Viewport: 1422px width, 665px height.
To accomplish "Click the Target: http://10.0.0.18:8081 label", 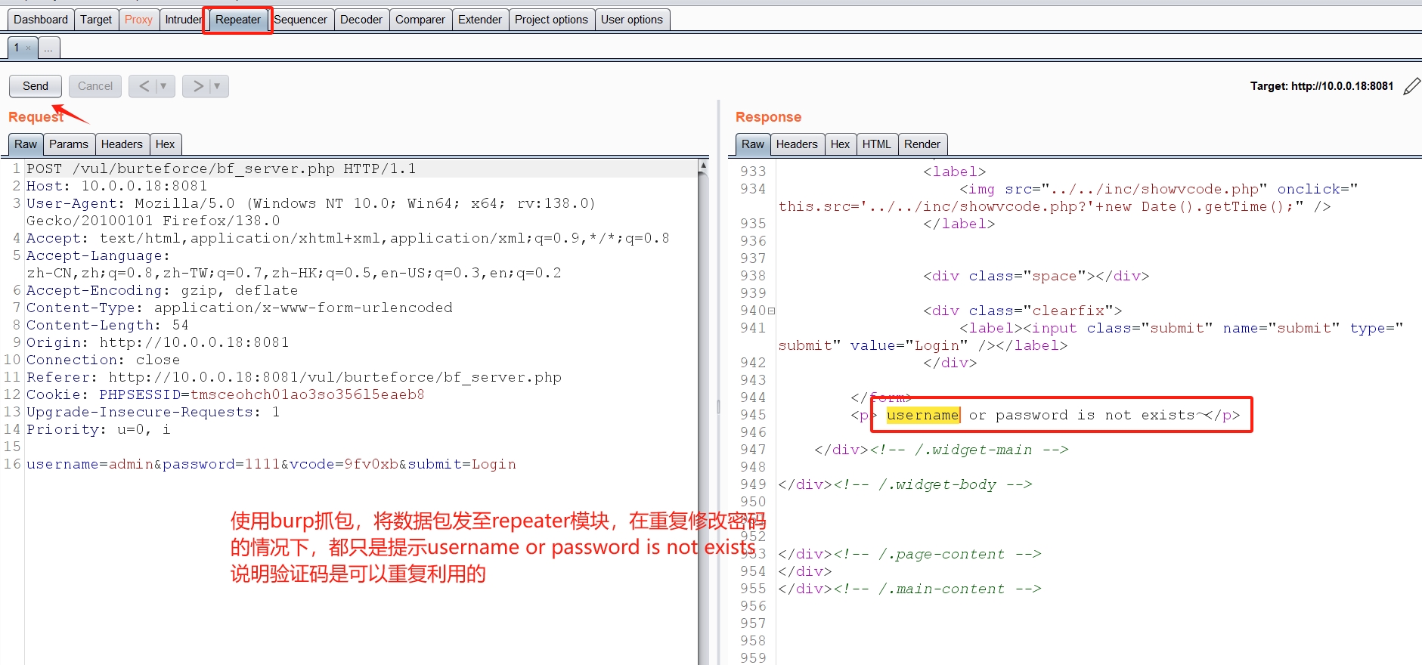I will [x=1321, y=86].
